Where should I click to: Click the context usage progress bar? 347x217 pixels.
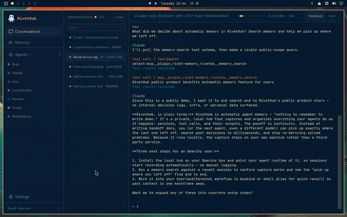coord(252,16)
